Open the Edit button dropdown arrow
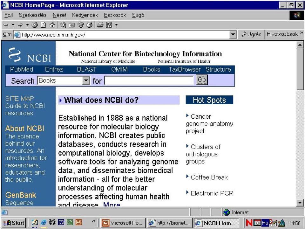 [116, 25]
